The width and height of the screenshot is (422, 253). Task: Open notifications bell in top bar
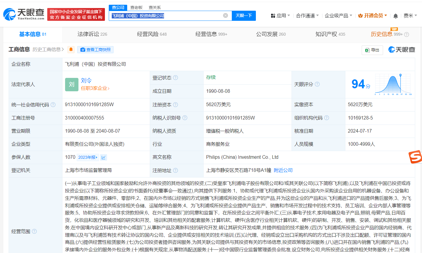pos(396,16)
